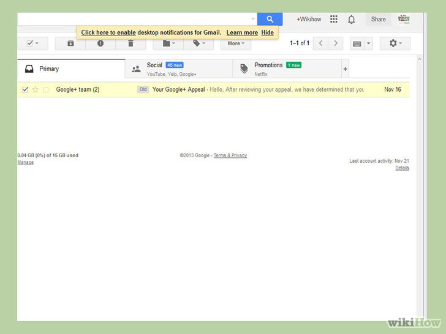Star the Google+ team email
446x334 pixels.
(36, 90)
